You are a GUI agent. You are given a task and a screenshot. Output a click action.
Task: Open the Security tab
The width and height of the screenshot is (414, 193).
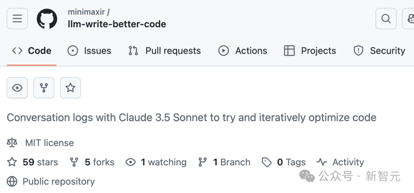379,51
